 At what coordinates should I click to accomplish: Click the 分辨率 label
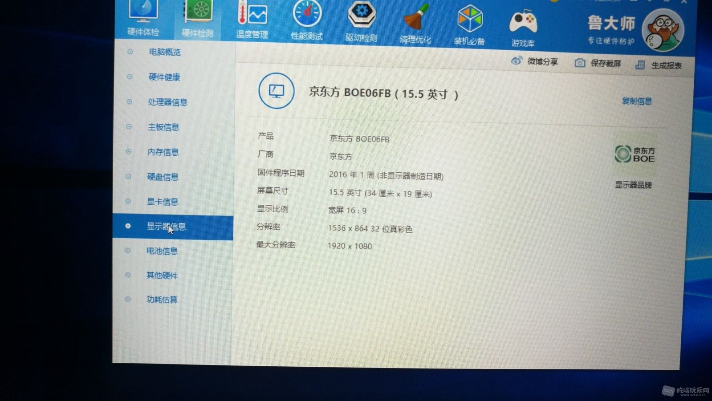[268, 227]
